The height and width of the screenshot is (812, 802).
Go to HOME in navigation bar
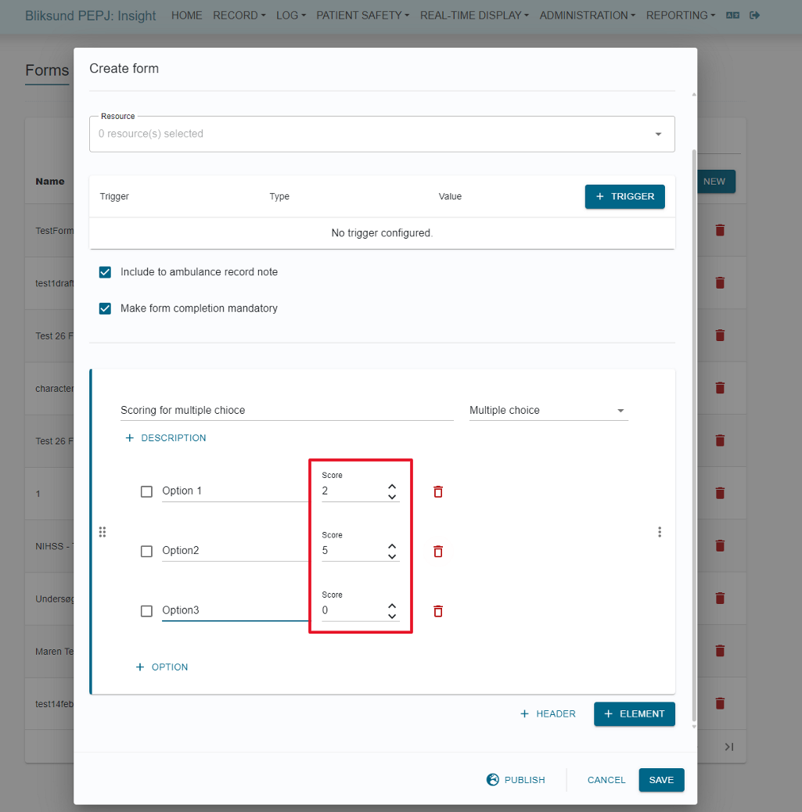(x=186, y=16)
